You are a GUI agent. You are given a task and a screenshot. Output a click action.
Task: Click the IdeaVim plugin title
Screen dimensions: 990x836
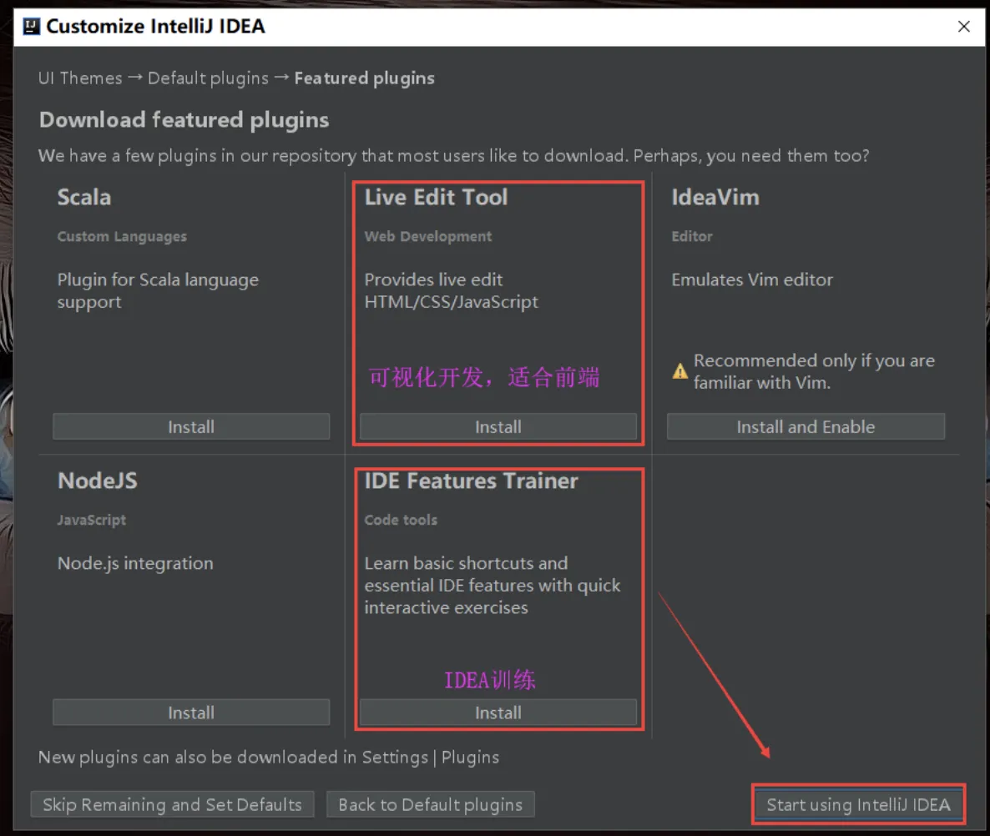click(x=715, y=197)
